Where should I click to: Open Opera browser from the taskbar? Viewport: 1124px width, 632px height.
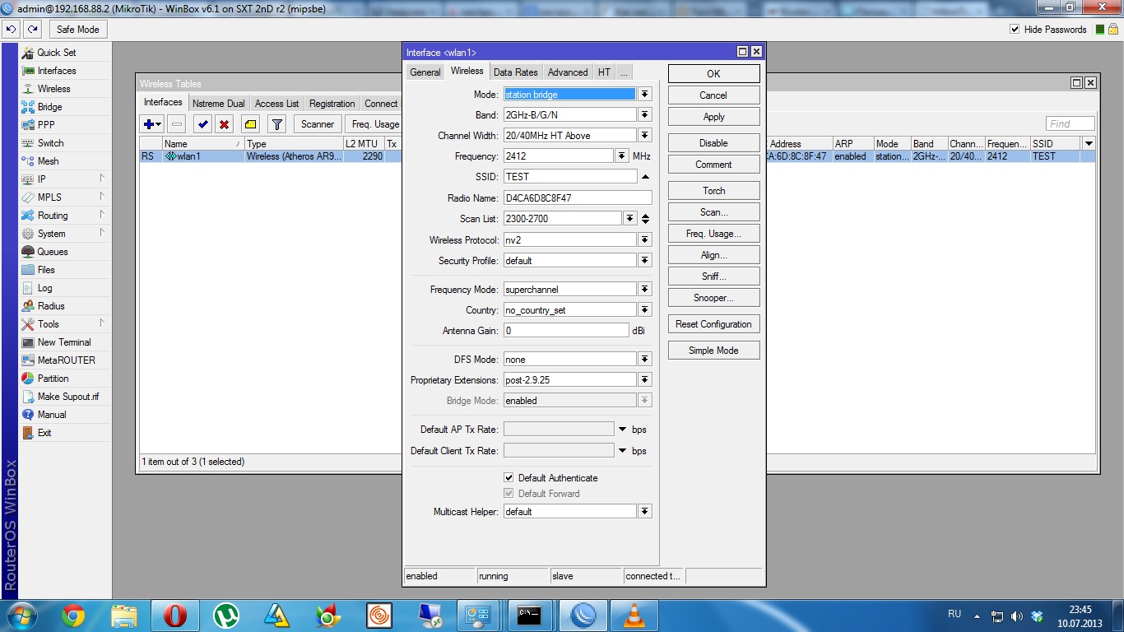(174, 616)
